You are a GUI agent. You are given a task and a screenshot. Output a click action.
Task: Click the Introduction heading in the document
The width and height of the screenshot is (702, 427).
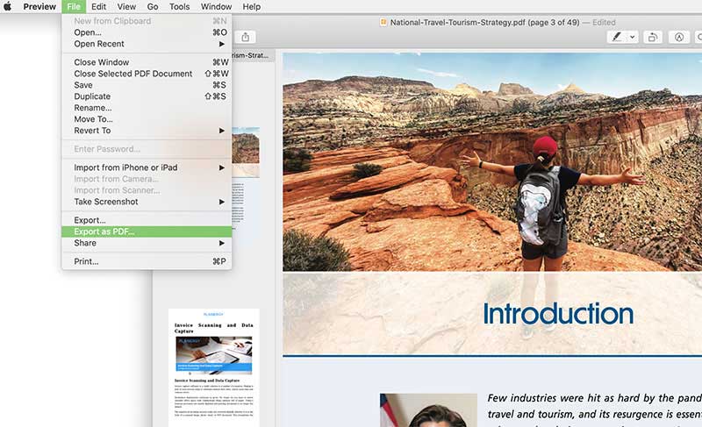click(x=557, y=314)
